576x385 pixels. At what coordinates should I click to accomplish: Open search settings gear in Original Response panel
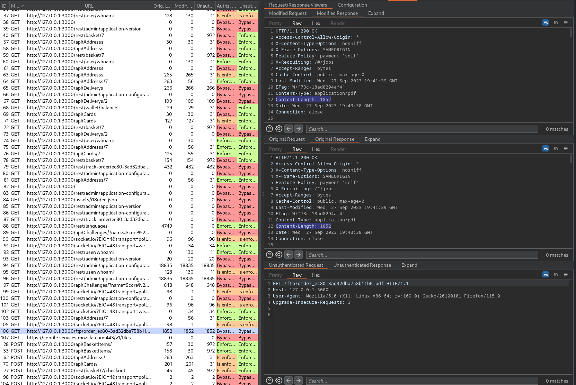point(279,255)
